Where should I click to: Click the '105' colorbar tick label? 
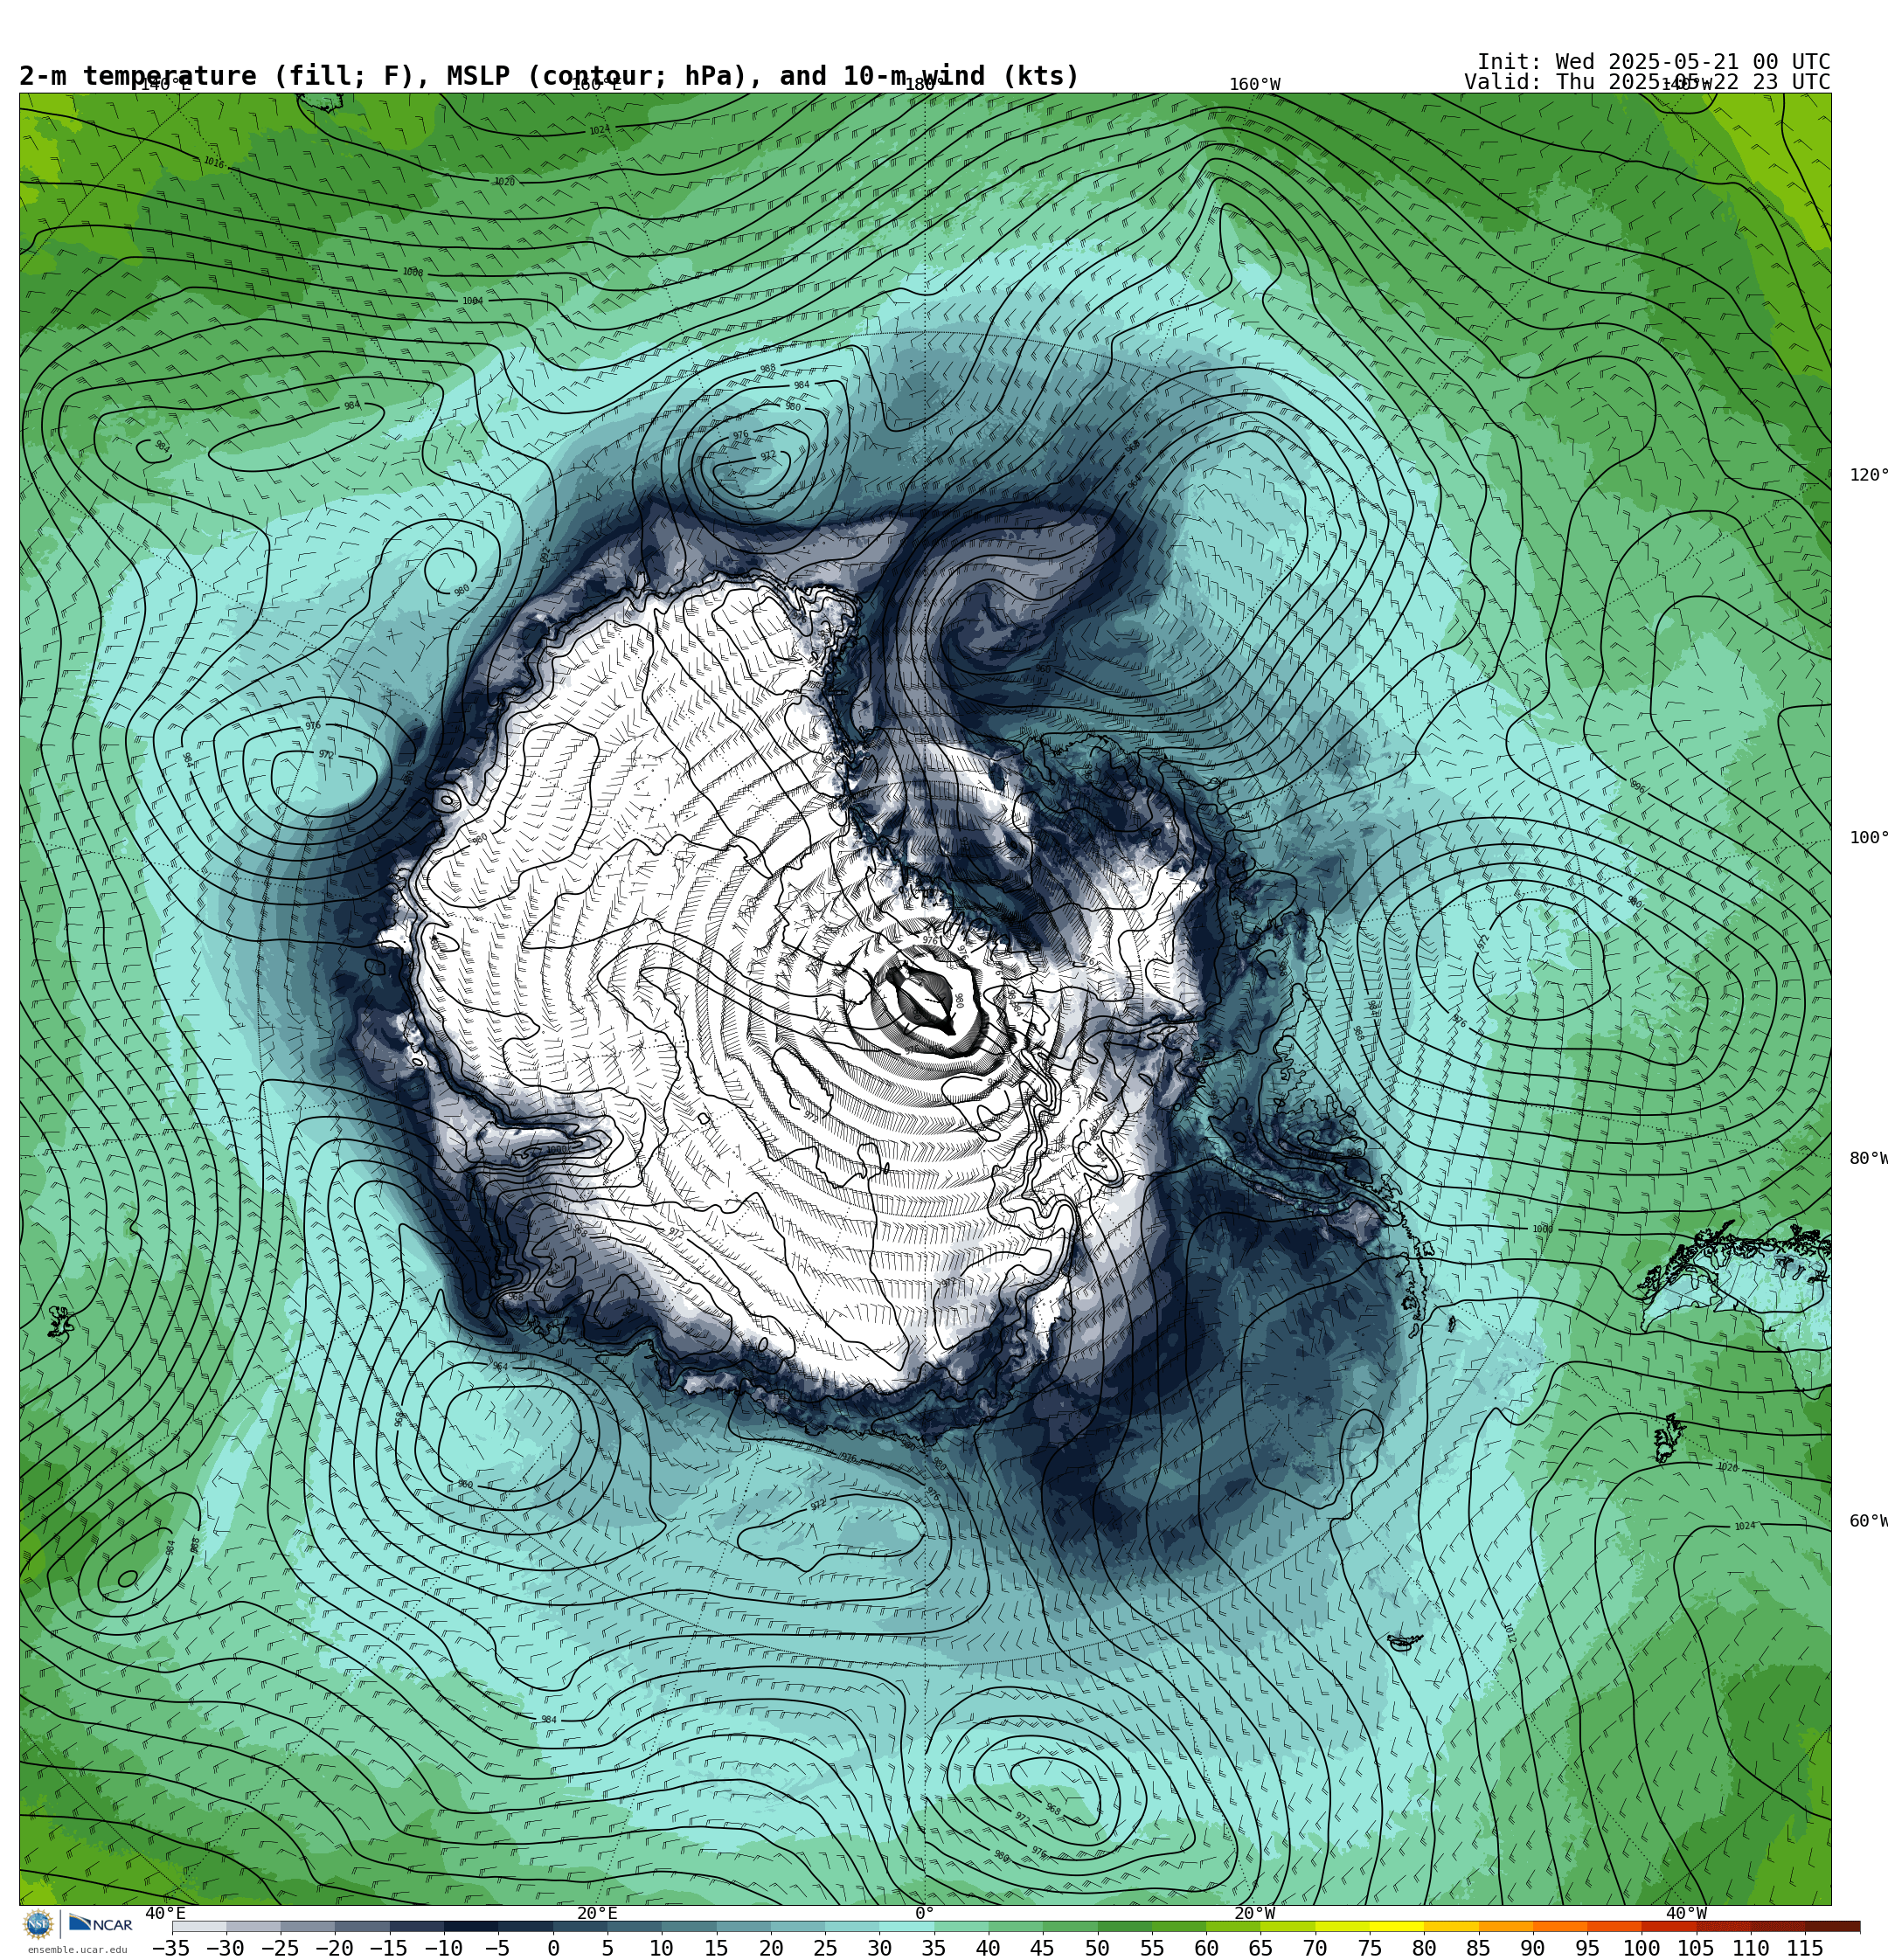pyautogui.click(x=1697, y=1948)
